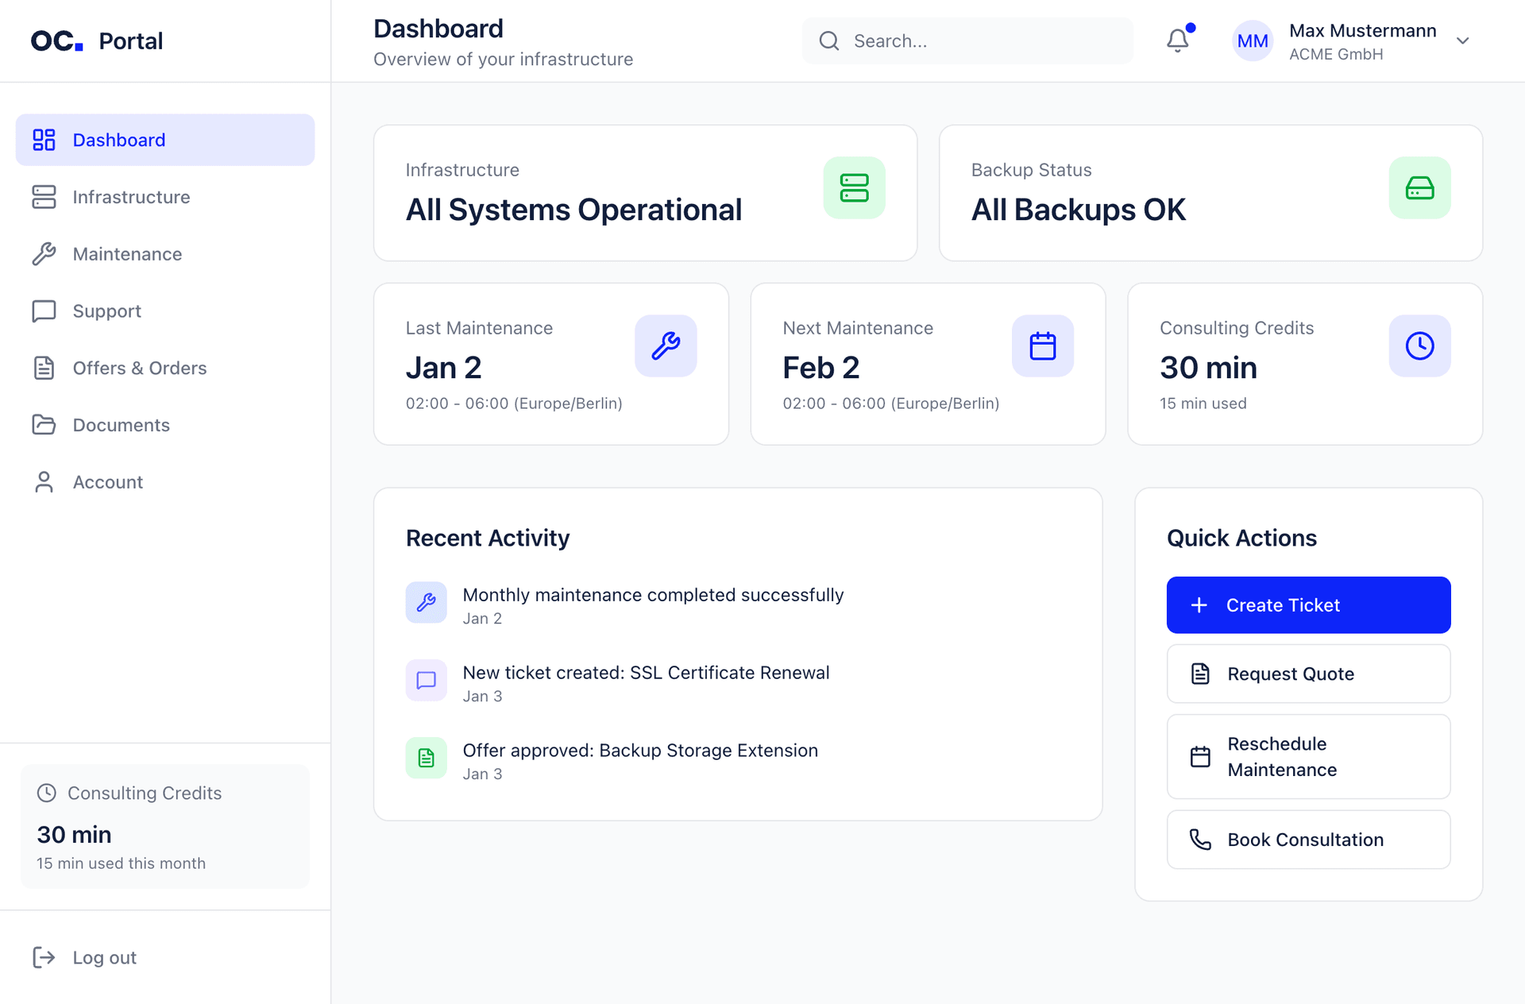Click the Support chat bubble icon

click(44, 311)
